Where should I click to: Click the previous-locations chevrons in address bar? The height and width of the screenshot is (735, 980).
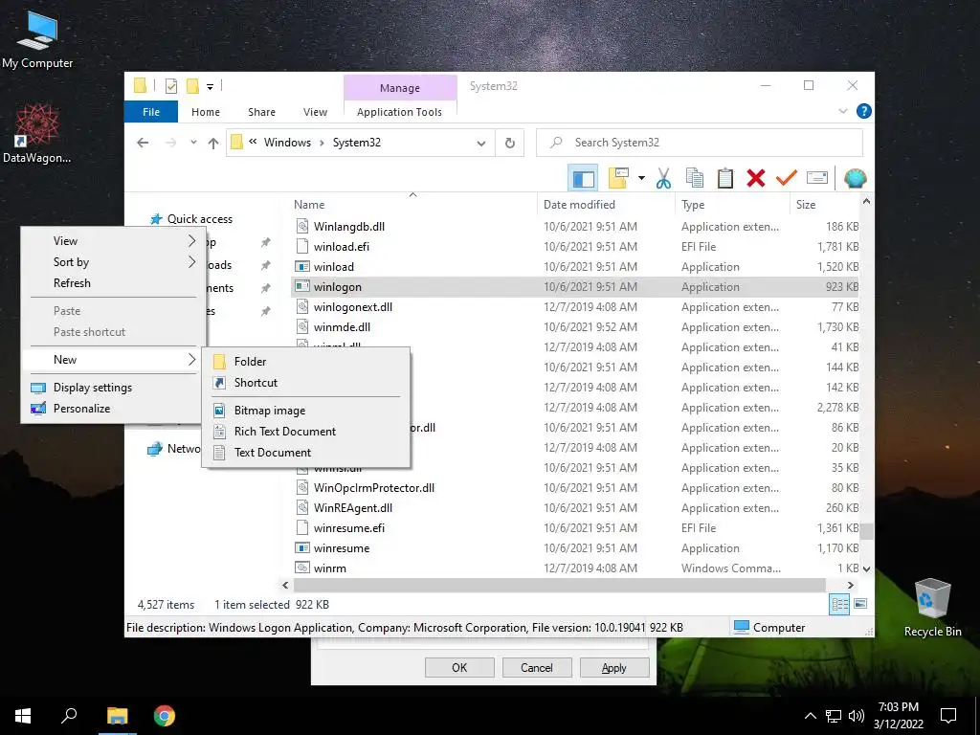[x=253, y=142]
